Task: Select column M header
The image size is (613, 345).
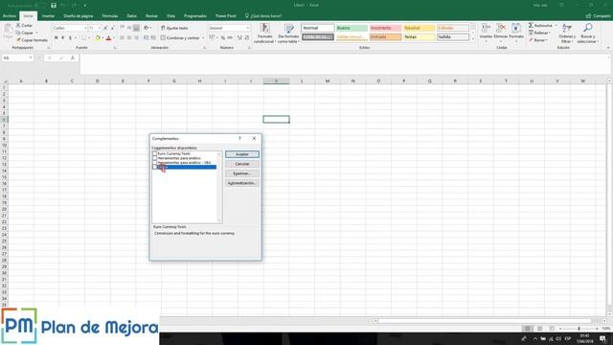Action: pos(328,80)
